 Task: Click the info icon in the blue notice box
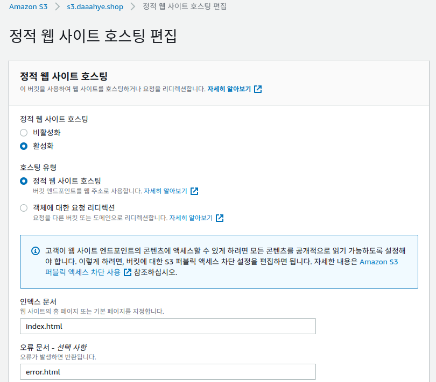coord(36,251)
